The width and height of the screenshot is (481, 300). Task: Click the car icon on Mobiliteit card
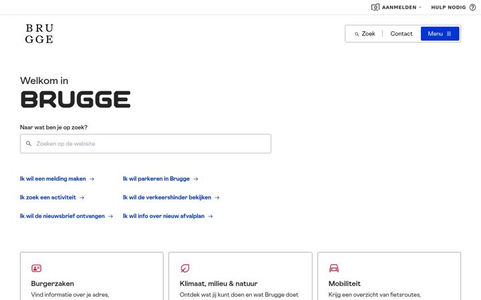tap(334, 268)
